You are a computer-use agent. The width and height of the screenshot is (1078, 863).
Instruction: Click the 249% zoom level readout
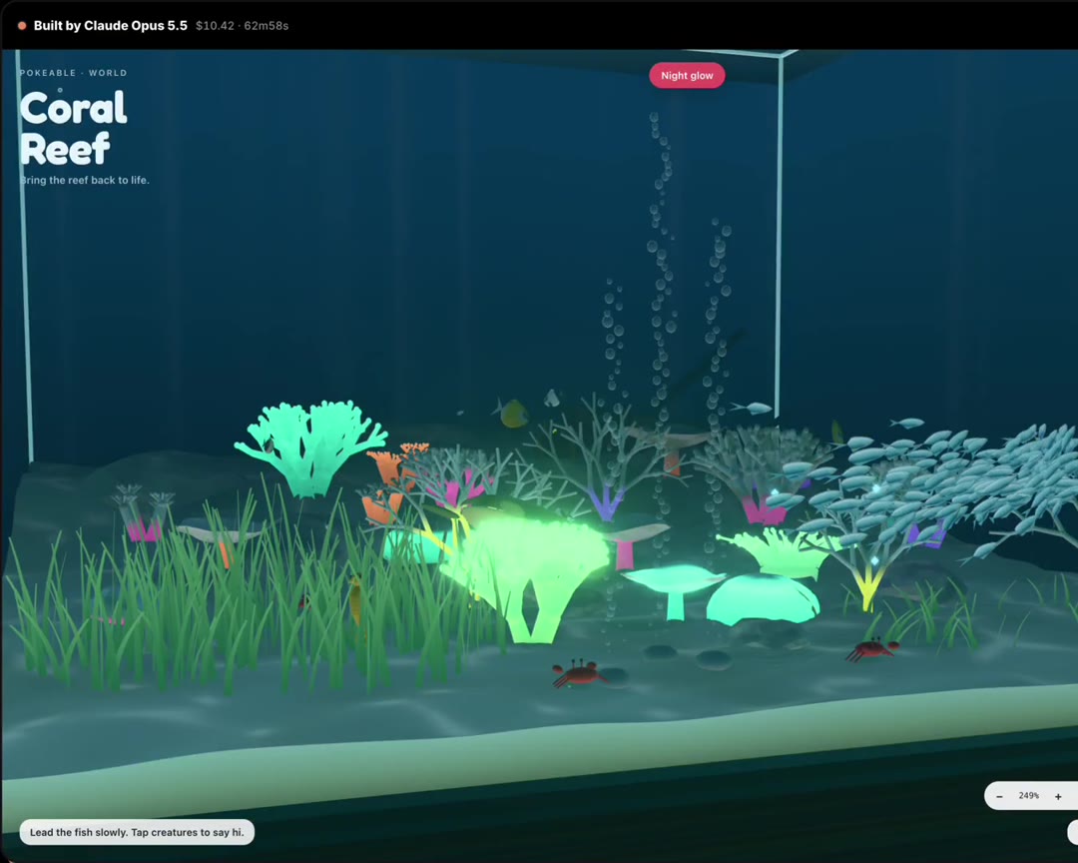click(1028, 795)
